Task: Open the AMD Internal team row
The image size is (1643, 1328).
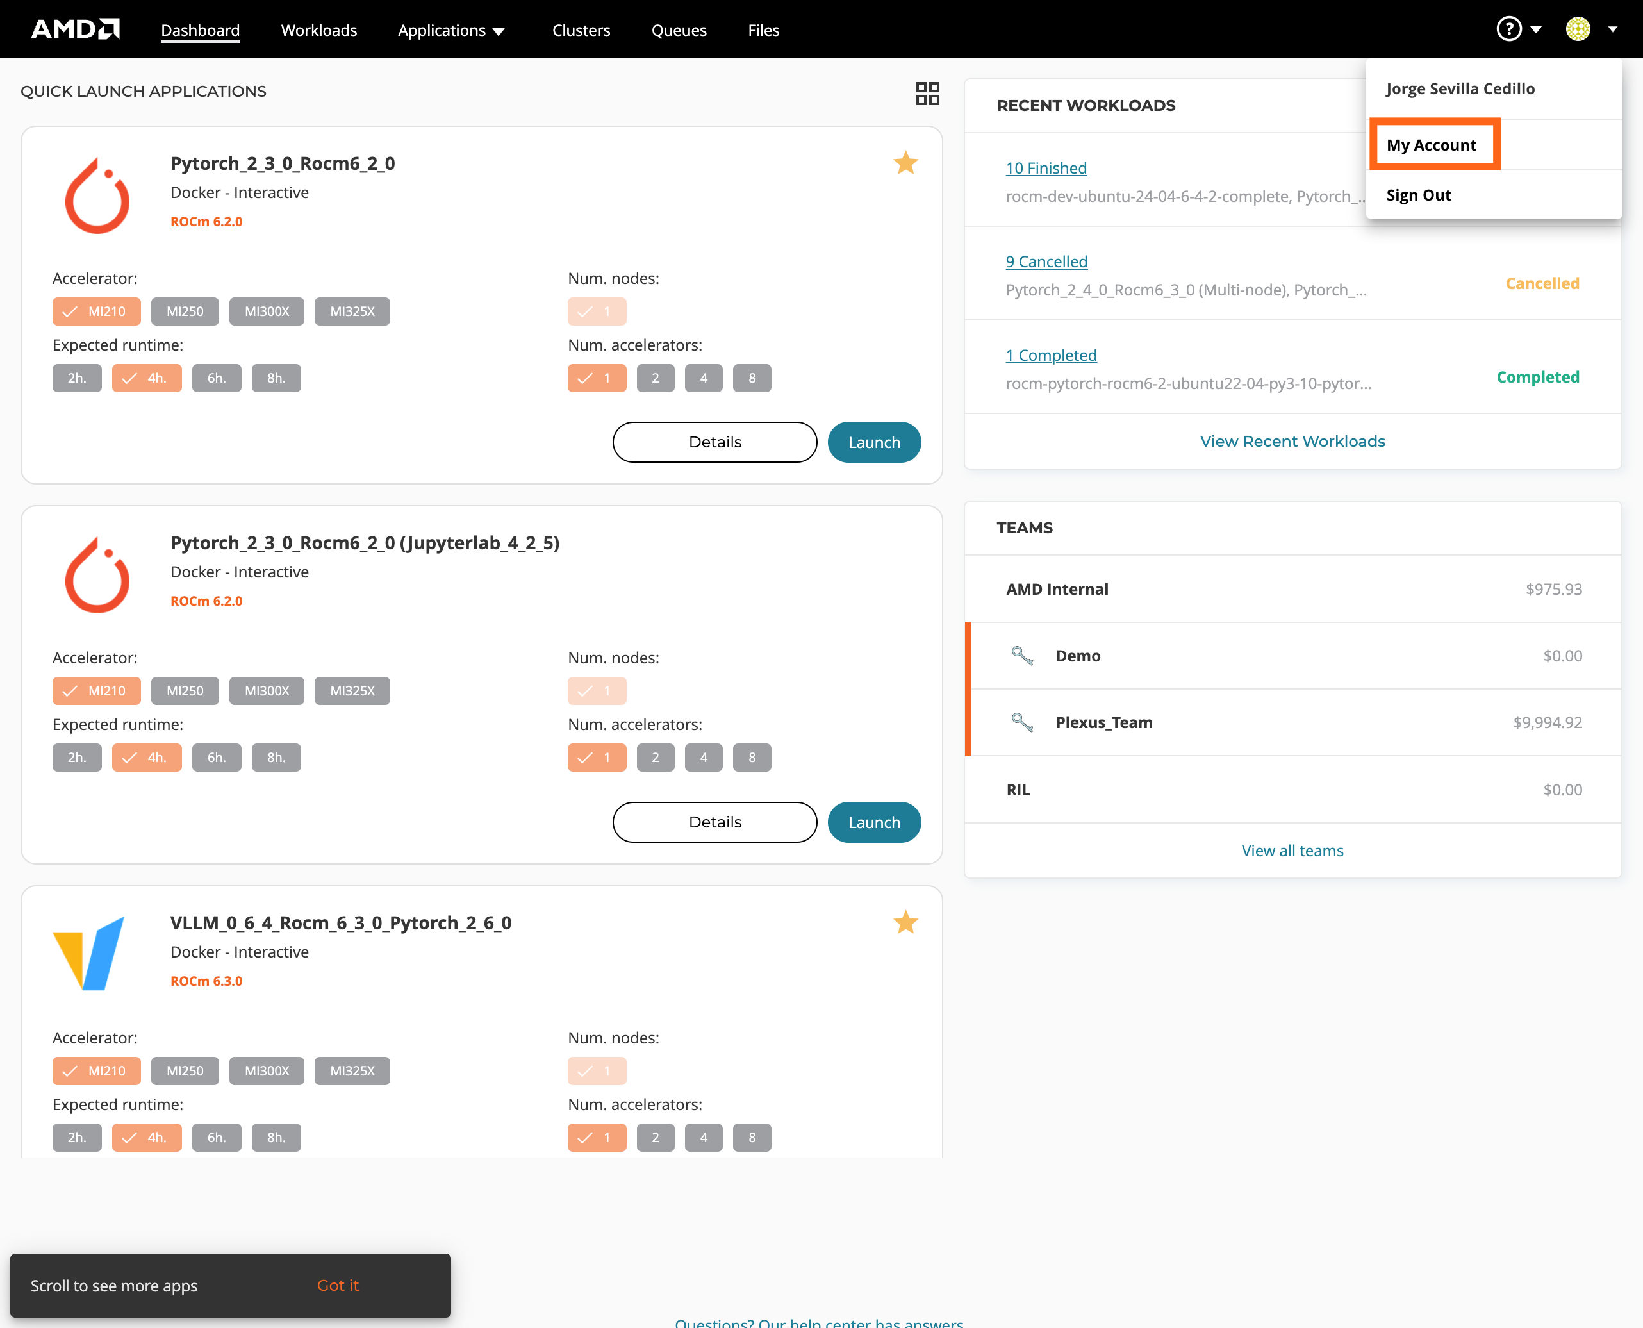Action: [x=1292, y=589]
